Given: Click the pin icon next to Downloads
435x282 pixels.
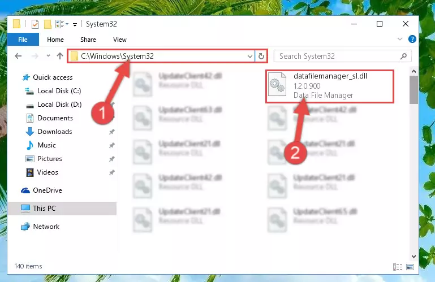Looking at the screenshot, I should [112, 132].
